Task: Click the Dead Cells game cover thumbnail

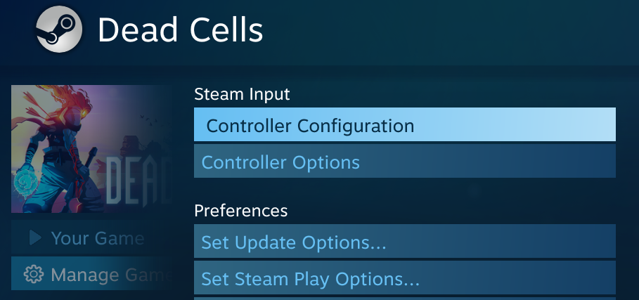Action: (91, 148)
